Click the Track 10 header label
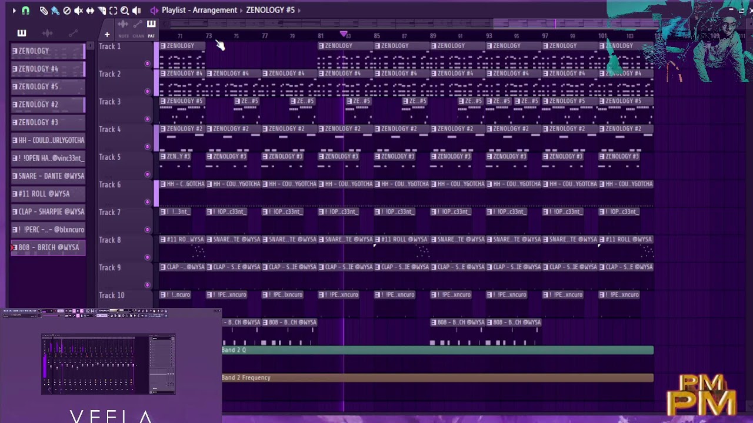Viewport: 753px width, 423px height. coord(112,296)
